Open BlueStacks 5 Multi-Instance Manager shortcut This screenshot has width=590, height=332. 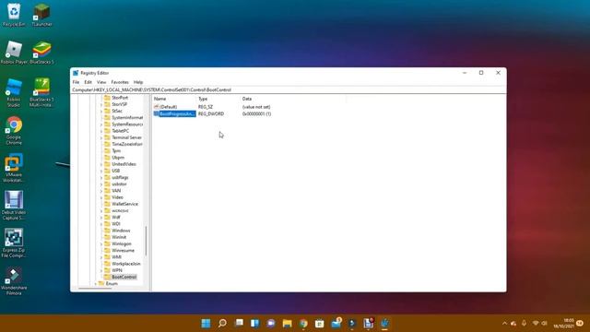point(41,92)
